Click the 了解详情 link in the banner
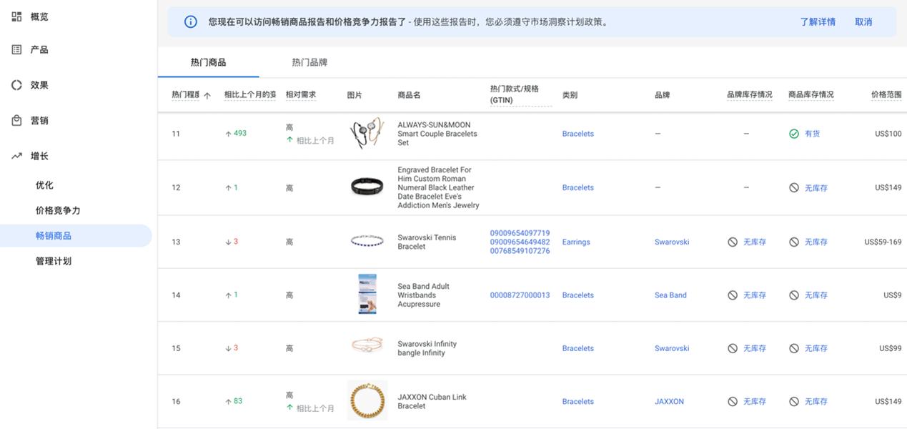 click(818, 21)
